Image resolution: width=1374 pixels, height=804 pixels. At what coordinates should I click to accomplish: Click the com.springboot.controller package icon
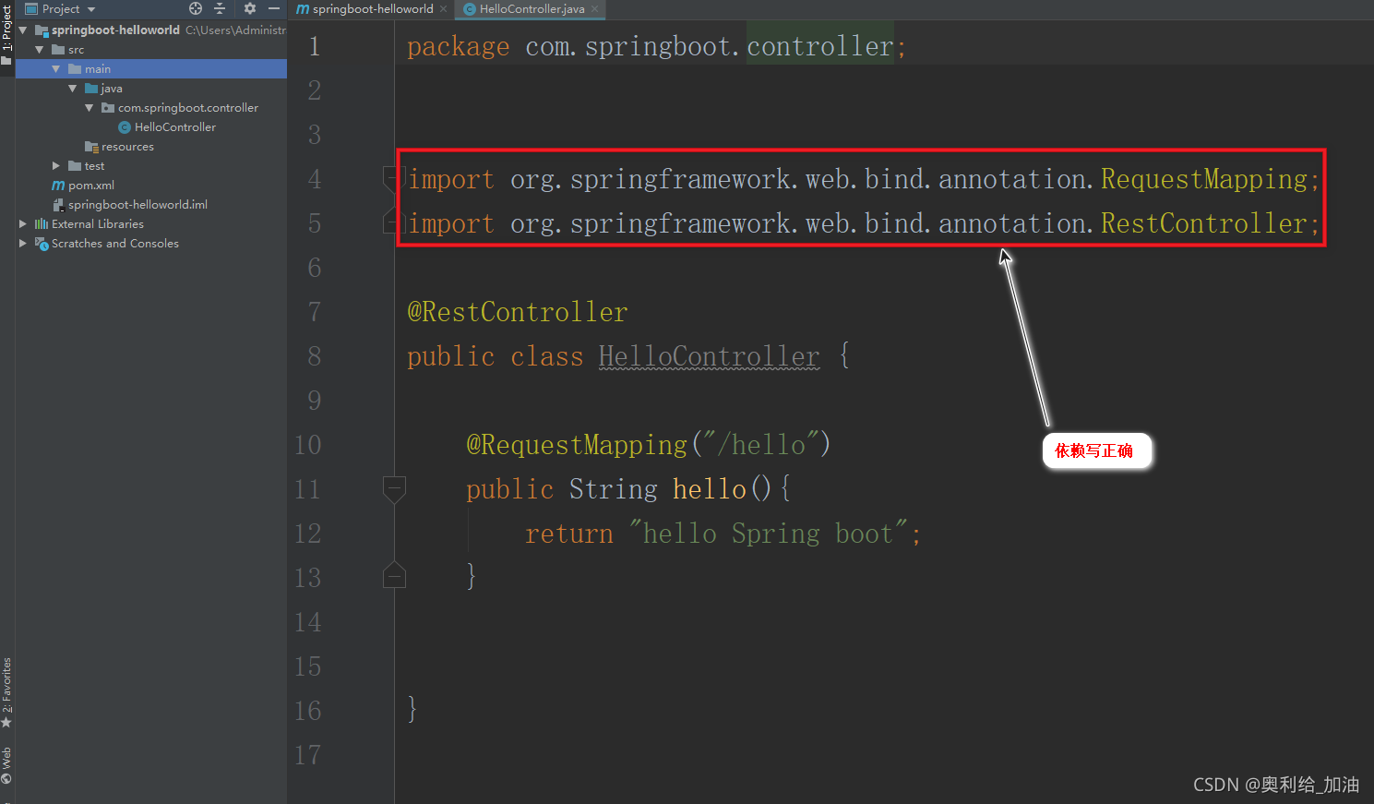tap(108, 108)
